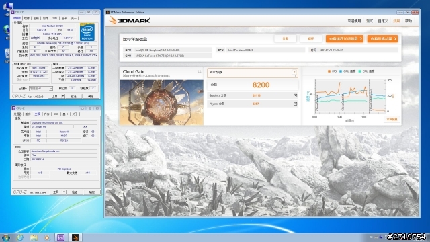Open the orange 结果 page in 3DMark navigation

click(396, 21)
